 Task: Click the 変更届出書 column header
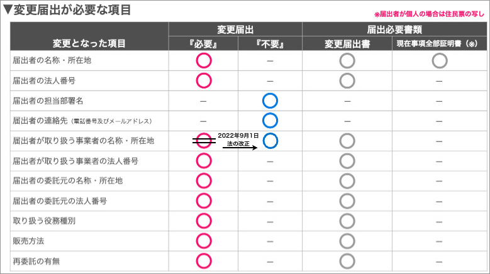click(347, 44)
